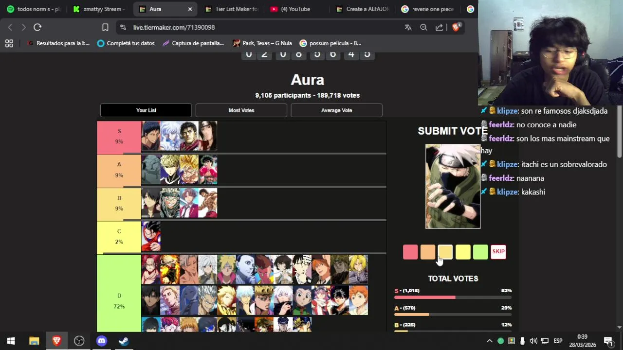Open the apps grid icon in bookmarks bar
Image resolution: width=623 pixels, height=350 pixels.
coord(9,43)
